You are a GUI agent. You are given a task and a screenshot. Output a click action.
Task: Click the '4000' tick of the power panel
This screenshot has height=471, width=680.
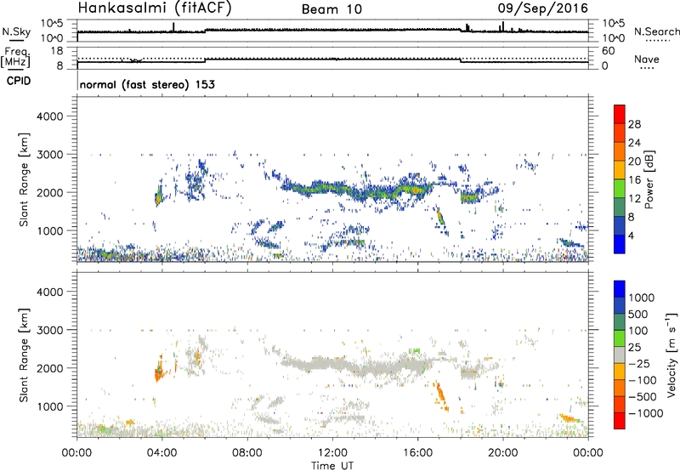(49, 116)
